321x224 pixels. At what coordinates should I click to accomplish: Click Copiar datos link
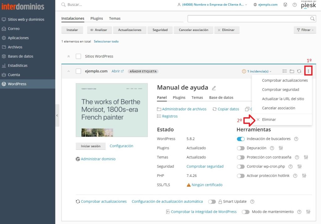coord(226,109)
